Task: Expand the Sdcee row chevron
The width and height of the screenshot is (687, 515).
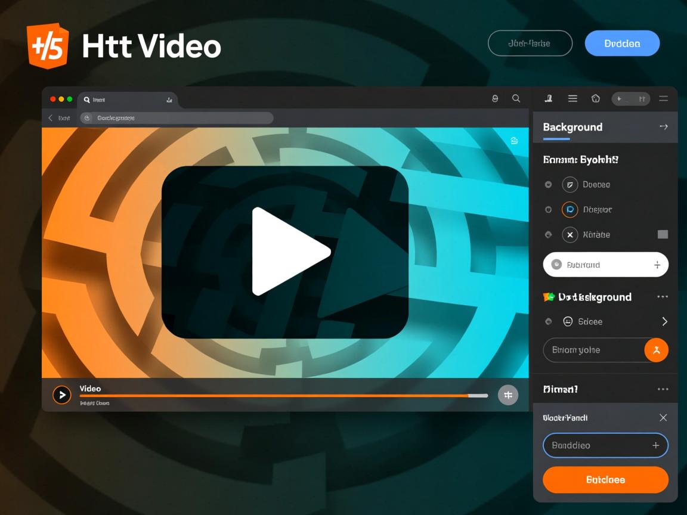Action: pos(664,321)
